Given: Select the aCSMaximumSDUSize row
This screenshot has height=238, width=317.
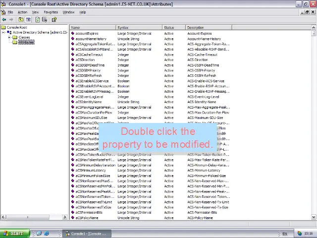Looking at the screenshot, I should coord(151,118).
